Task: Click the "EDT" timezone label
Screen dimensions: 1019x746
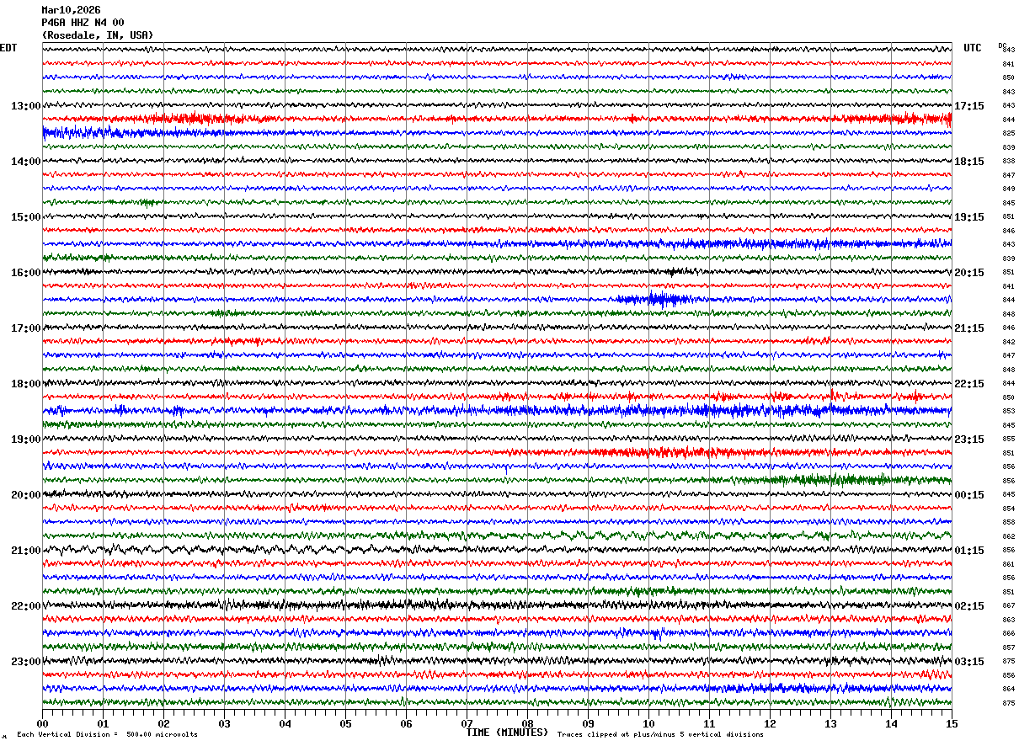Action: [8, 48]
